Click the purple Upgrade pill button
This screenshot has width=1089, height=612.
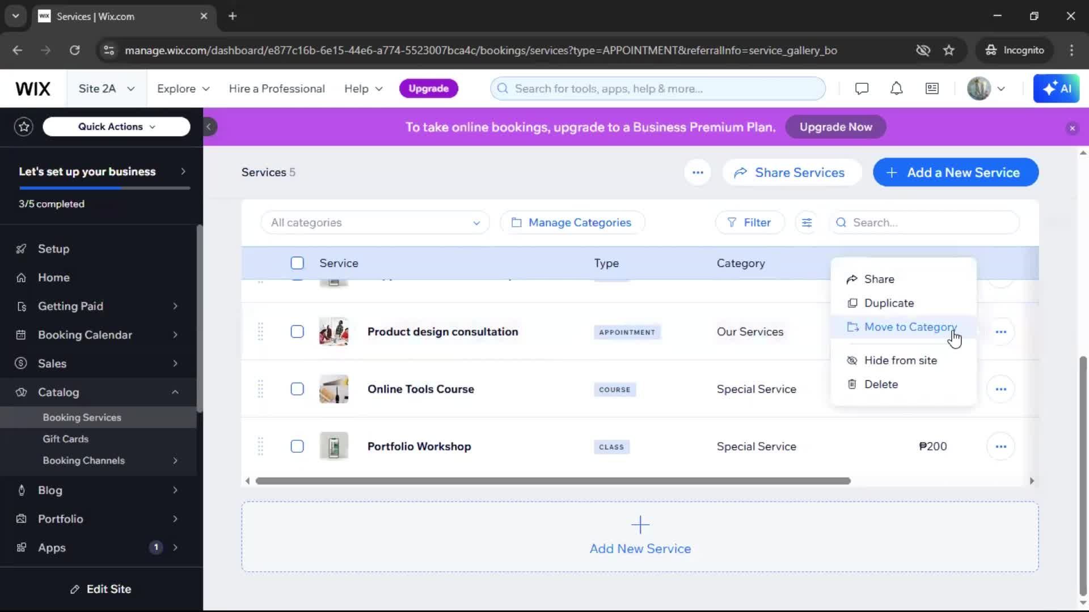[428, 88]
